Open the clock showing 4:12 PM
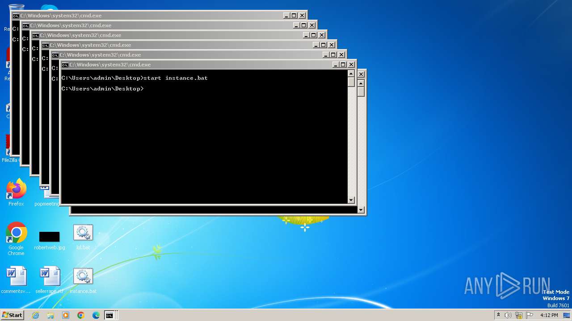572x321 pixels. coord(549,315)
